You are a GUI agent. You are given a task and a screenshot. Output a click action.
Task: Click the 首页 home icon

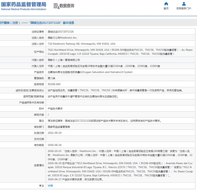click(x=166, y=4)
